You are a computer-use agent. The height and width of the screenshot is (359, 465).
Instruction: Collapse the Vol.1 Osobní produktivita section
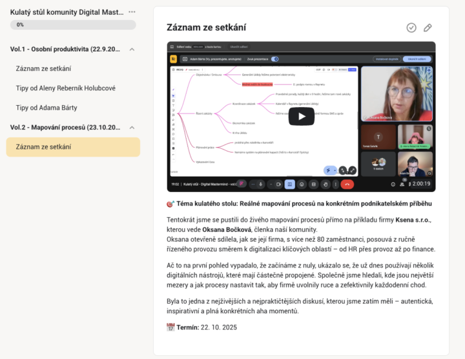pyautogui.click(x=132, y=50)
